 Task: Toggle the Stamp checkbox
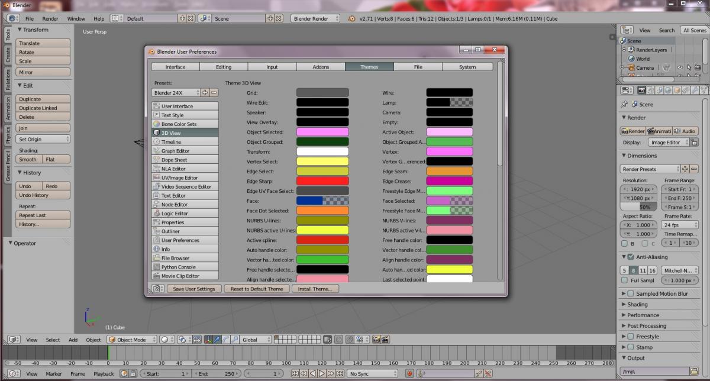631,347
